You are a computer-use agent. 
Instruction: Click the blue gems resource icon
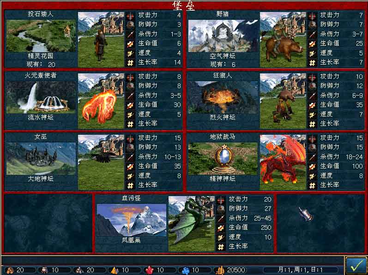186,270
